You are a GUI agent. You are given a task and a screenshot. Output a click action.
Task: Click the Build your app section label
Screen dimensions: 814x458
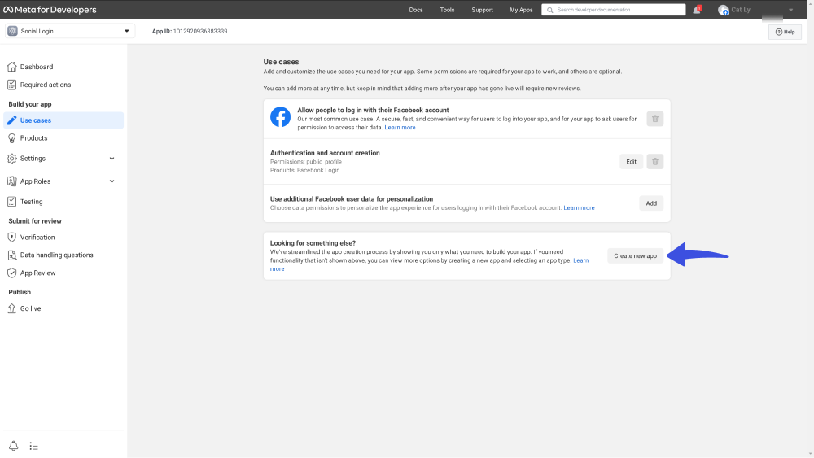pyautogui.click(x=30, y=104)
